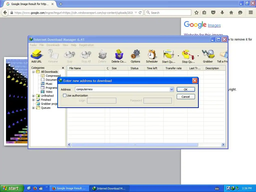Image resolution: width=256 pixels, height=192 pixels.
Task: Switch to Internet Download Manager taskbar button
Action: point(110,188)
